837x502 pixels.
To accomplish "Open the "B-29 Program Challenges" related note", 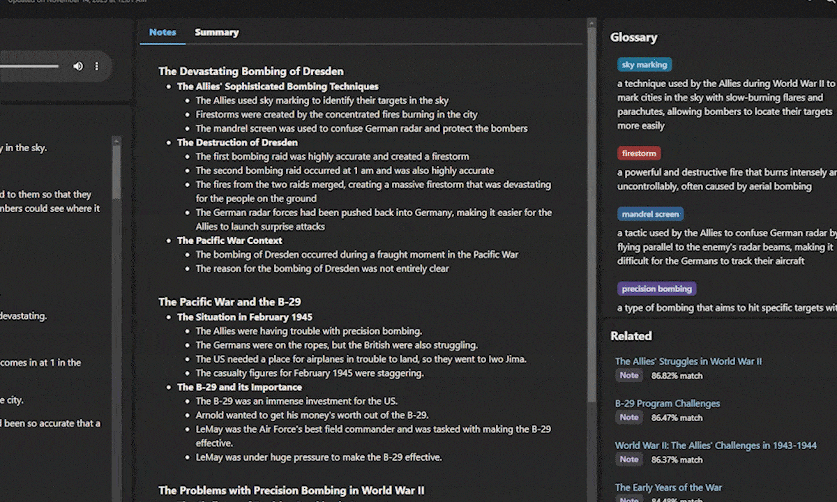I will click(x=667, y=403).
